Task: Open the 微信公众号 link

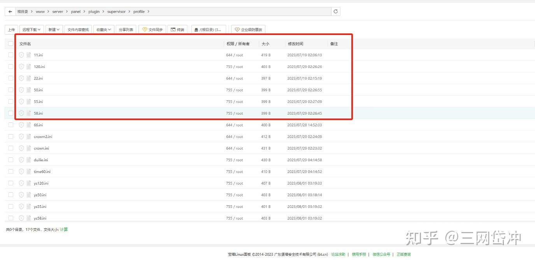Action: [x=381, y=255]
